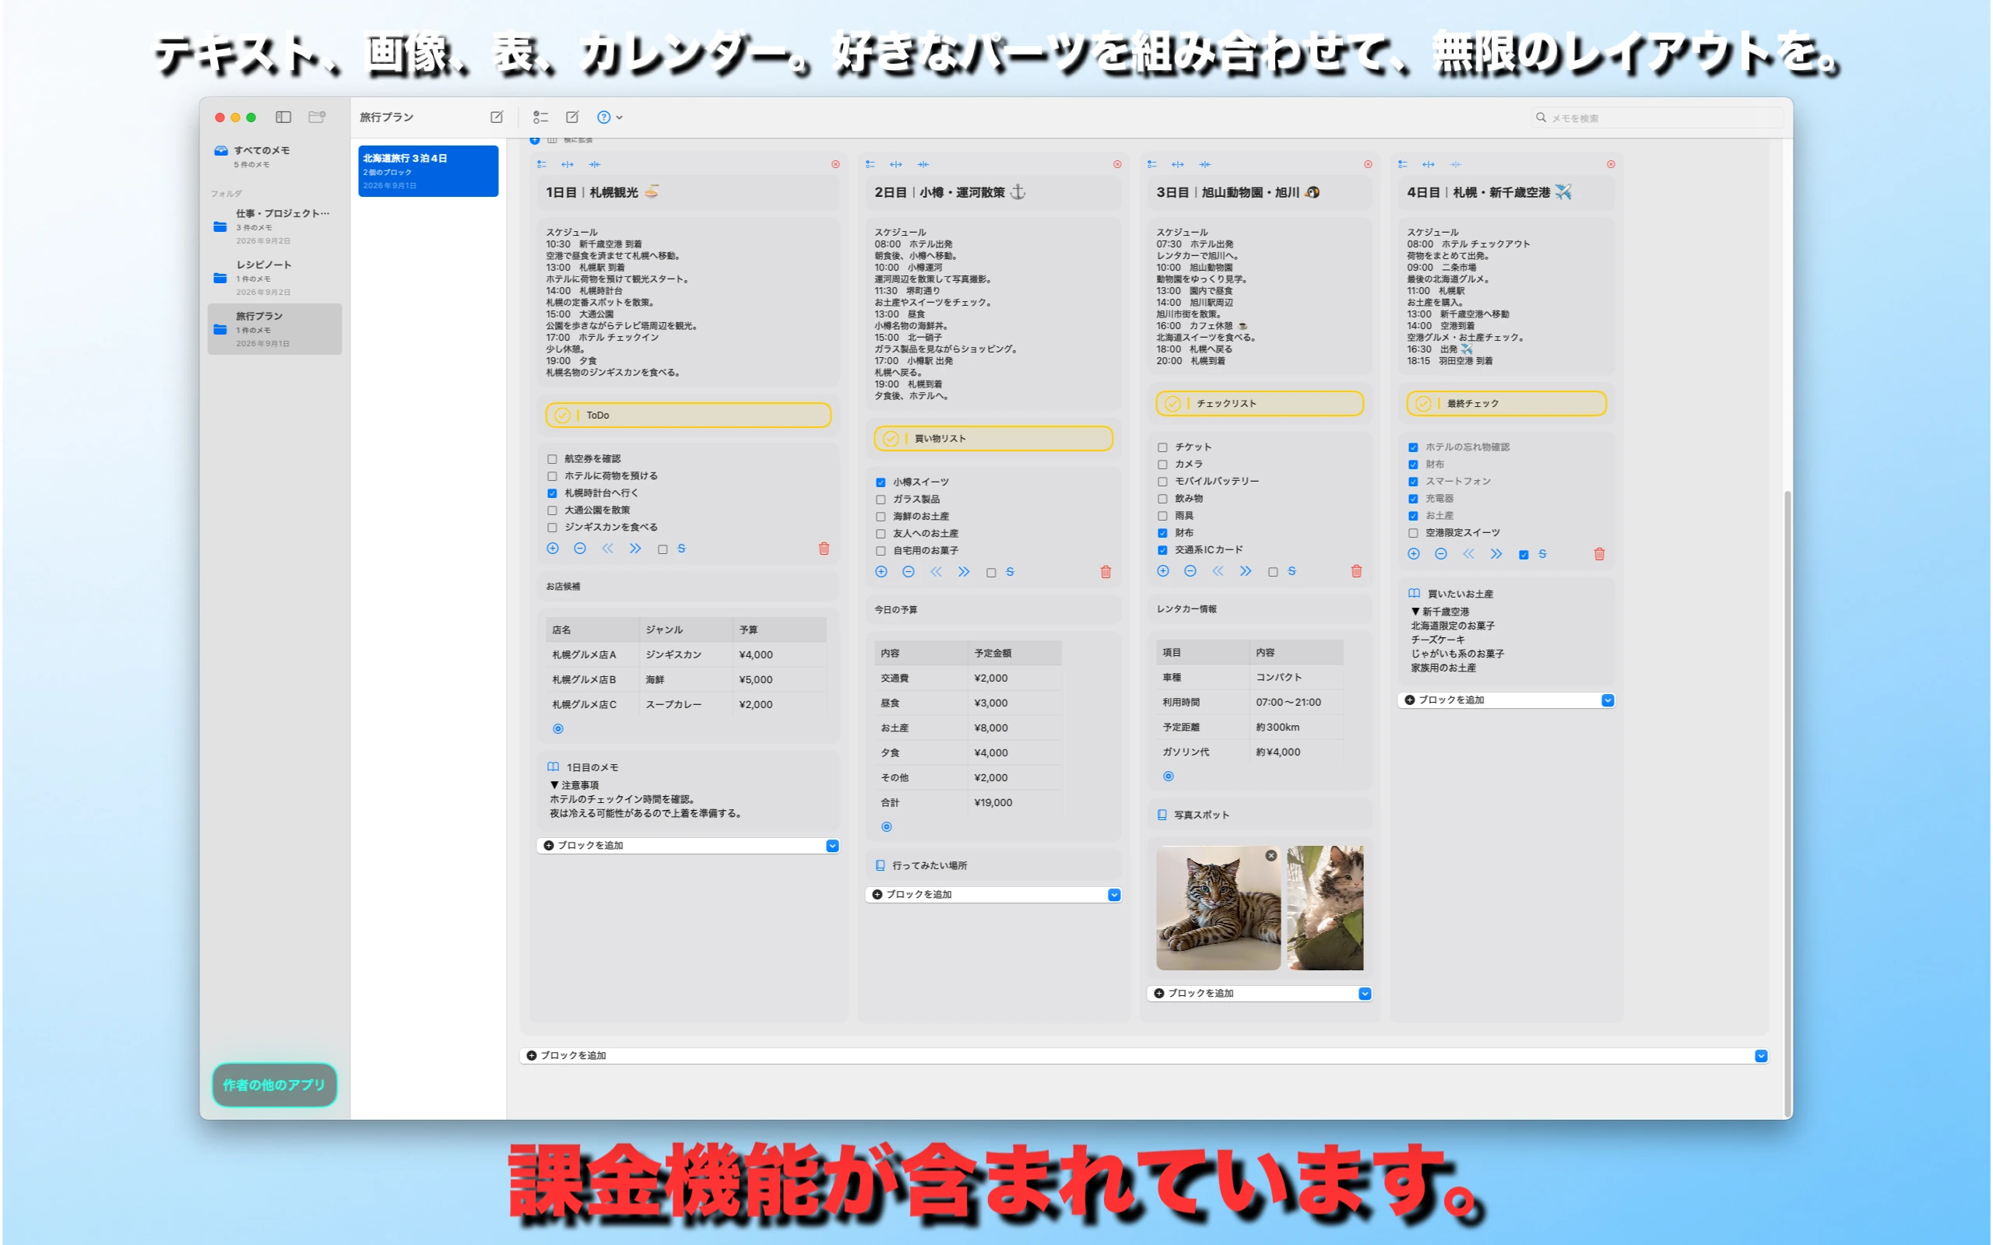Uncheck 札幌時計台へ行く checkbox

(x=553, y=493)
